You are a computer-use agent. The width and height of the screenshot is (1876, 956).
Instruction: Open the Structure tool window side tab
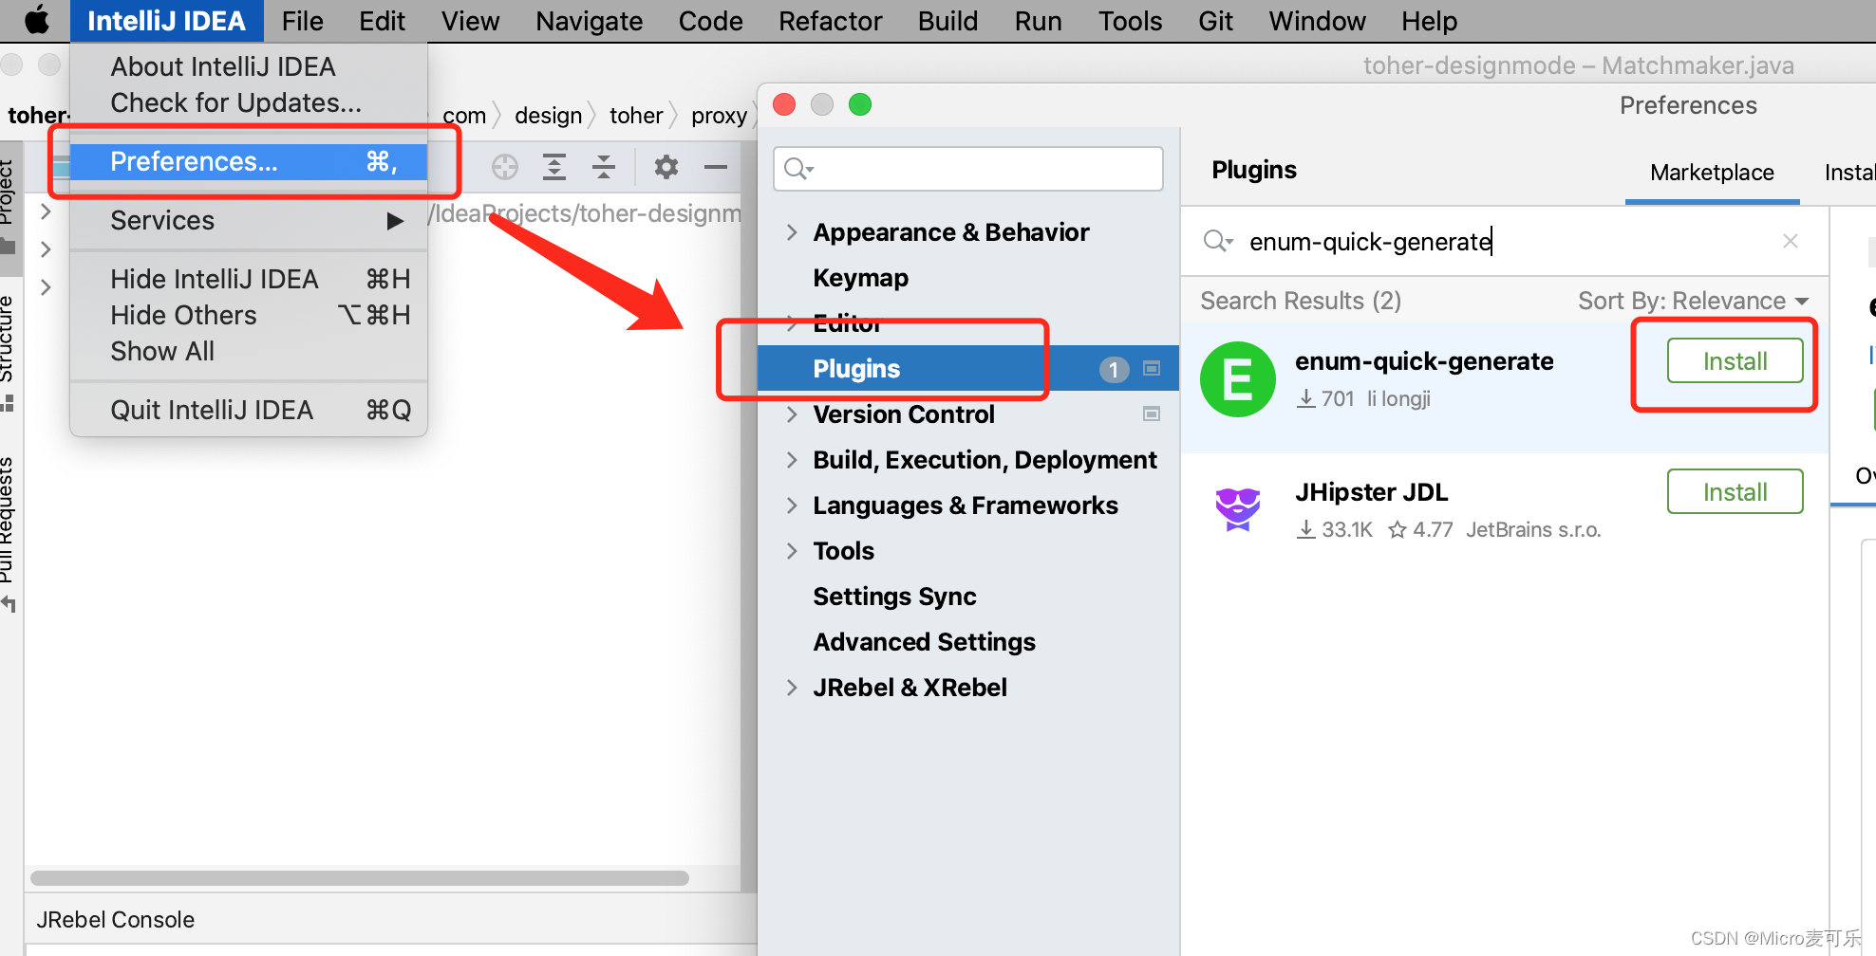(x=8, y=353)
